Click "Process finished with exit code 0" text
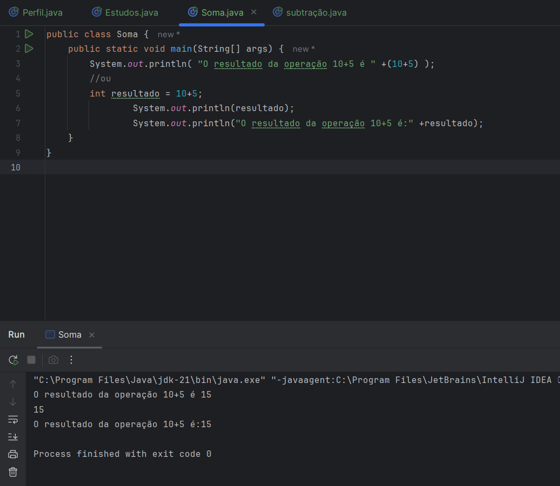 [x=122, y=454]
